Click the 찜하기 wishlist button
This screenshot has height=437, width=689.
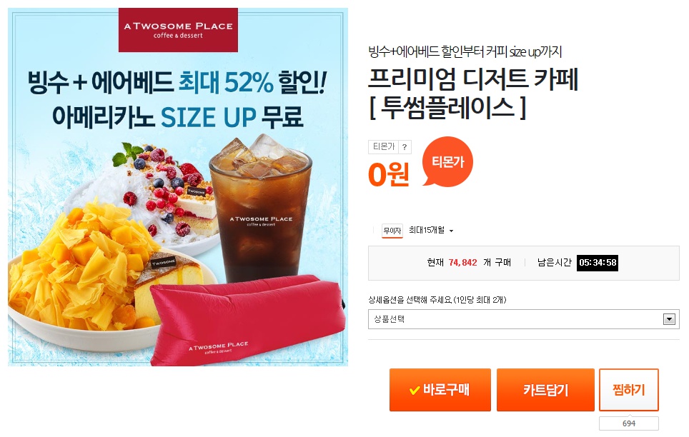[628, 390]
